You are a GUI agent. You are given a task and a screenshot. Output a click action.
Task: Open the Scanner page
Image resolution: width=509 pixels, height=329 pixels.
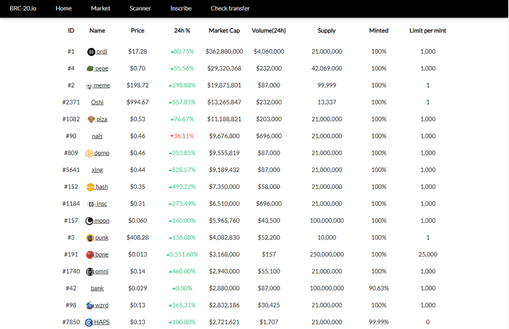(140, 8)
